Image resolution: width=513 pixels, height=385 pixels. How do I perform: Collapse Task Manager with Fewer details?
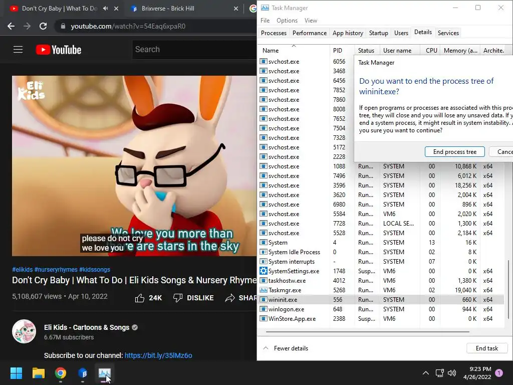pos(286,348)
